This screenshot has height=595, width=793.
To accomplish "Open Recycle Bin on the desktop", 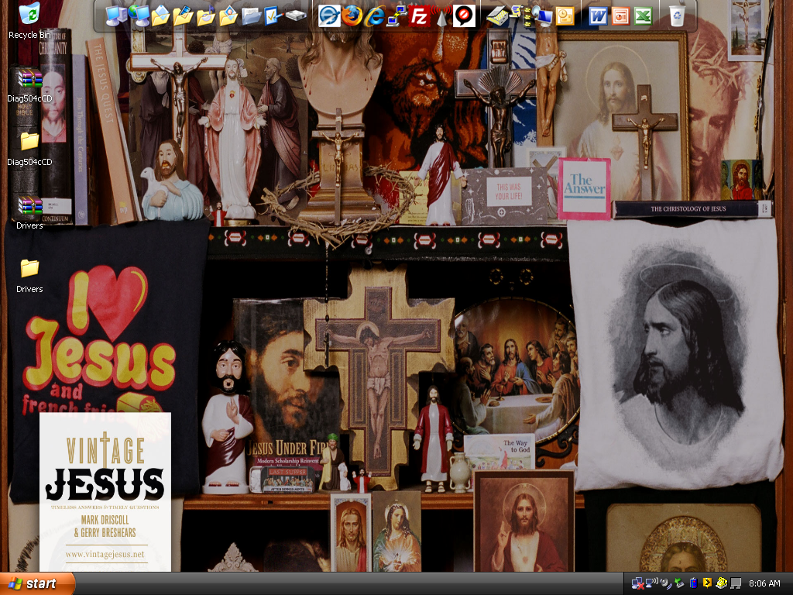I will click(29, 20).
